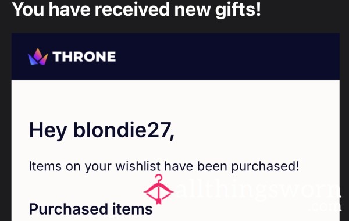Select the THRONE wordmark text
Image resolution: width=349 pixels, height=221 pixels.
pos(84,57)
